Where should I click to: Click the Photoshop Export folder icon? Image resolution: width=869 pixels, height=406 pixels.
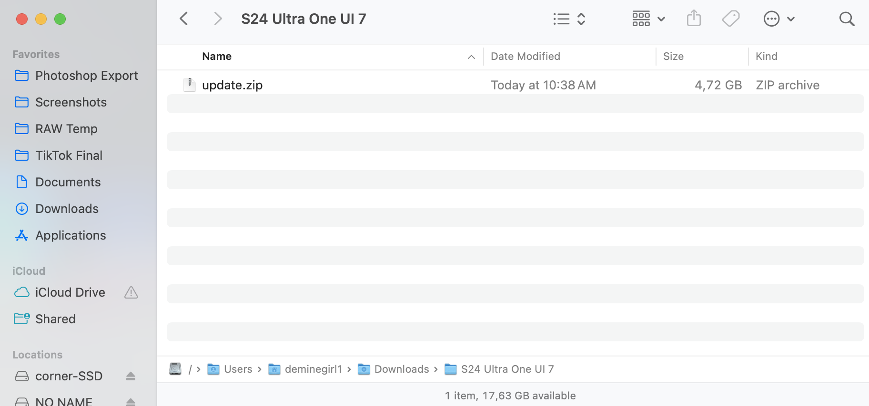point(21,75)
